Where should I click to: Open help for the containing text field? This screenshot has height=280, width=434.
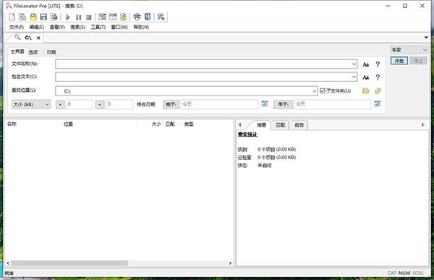[x=378, y=77]
